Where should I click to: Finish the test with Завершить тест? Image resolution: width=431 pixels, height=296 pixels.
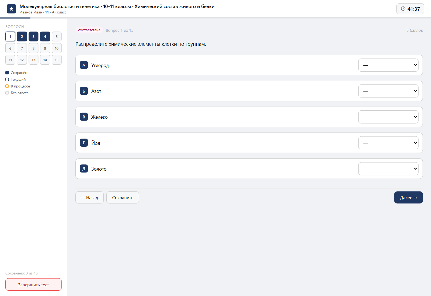(x=33, y=284)
